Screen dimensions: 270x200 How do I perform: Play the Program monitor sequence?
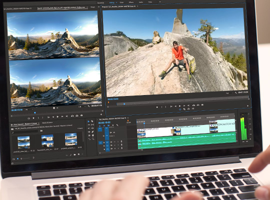[179, 106]
